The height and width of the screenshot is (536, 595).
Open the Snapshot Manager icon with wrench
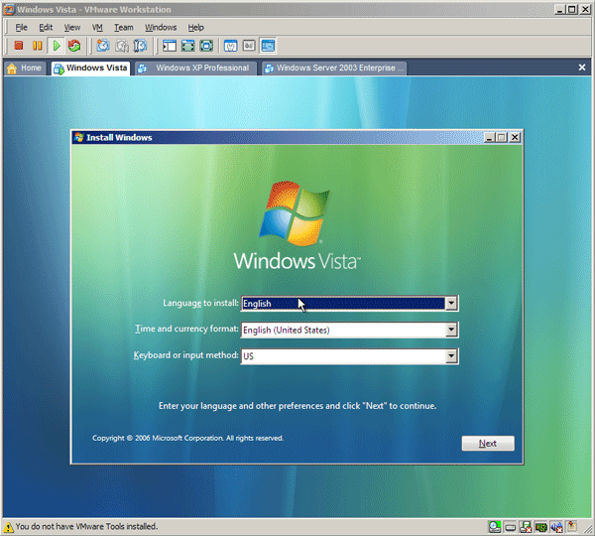(140, 46)
